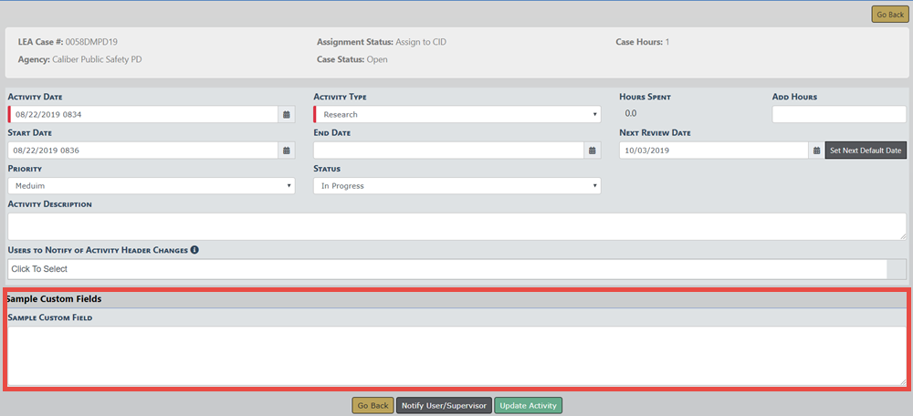Open the End Date calendar picker

[593, 151]
